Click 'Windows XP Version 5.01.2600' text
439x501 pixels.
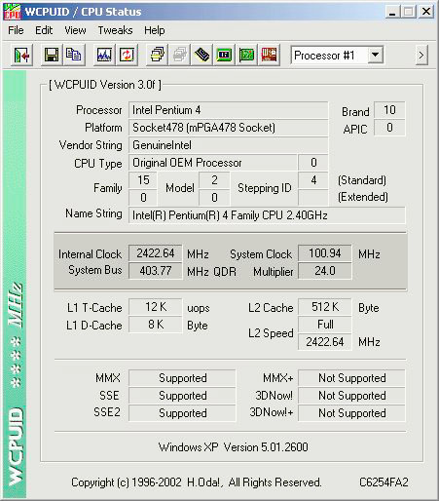[x=233, y=447]
